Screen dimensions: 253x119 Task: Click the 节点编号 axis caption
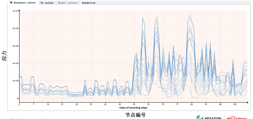[x=135, y=115]
